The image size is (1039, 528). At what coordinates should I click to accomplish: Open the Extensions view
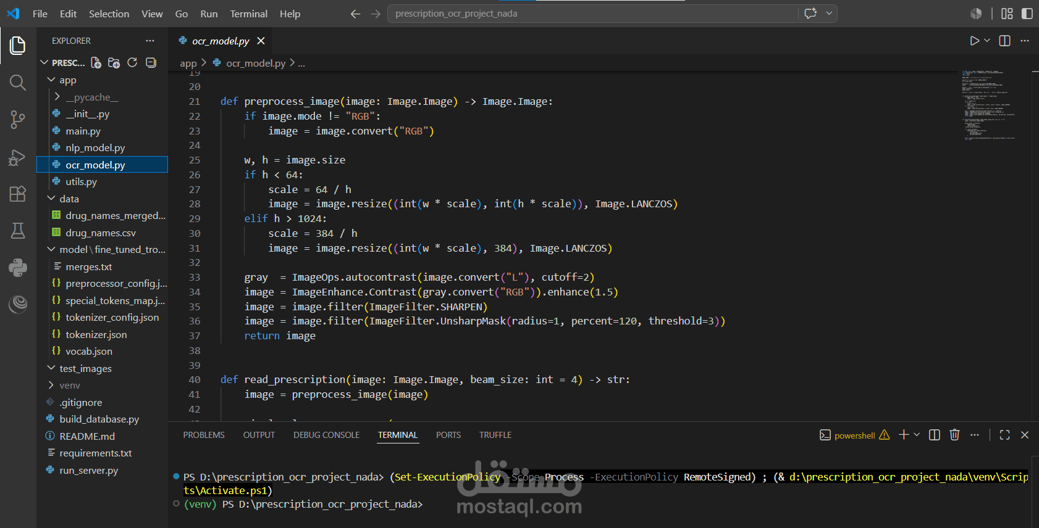click(18, 194)
